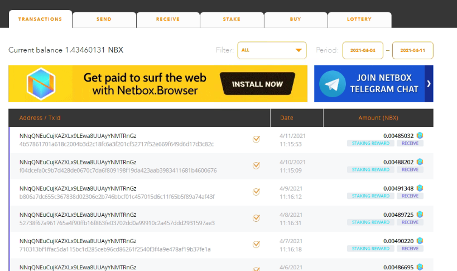This screenshot has height=271, width=457.
Task: Click confirmed checkmark for 4/11/2021 transaction
Action: (256, 139)
